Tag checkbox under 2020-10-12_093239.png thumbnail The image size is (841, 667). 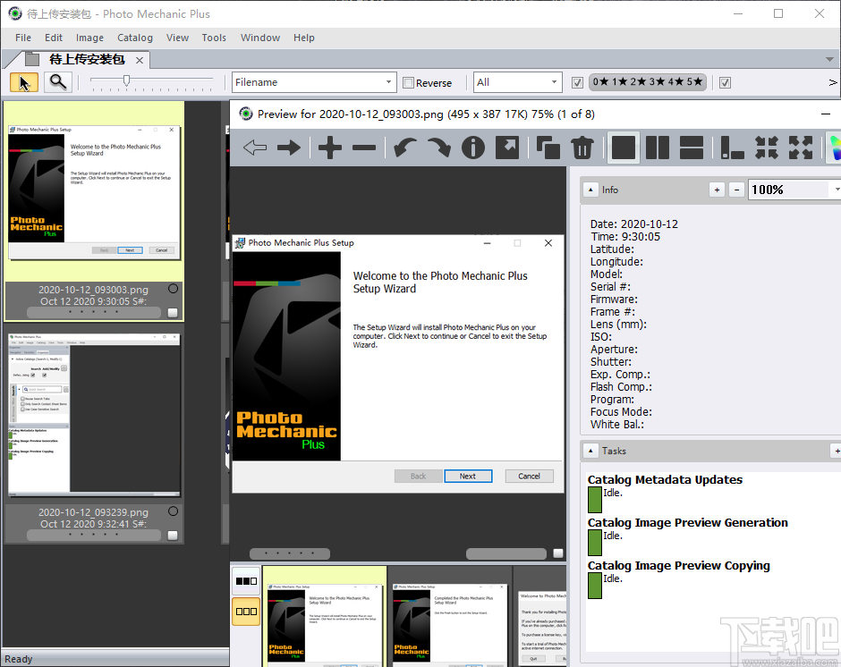[x=173, y=535]
